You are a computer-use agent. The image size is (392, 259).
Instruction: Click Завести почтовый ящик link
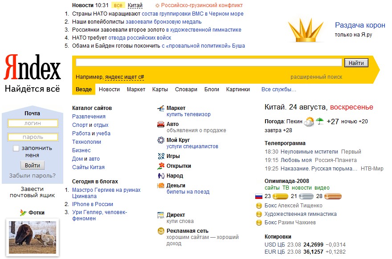32,192
